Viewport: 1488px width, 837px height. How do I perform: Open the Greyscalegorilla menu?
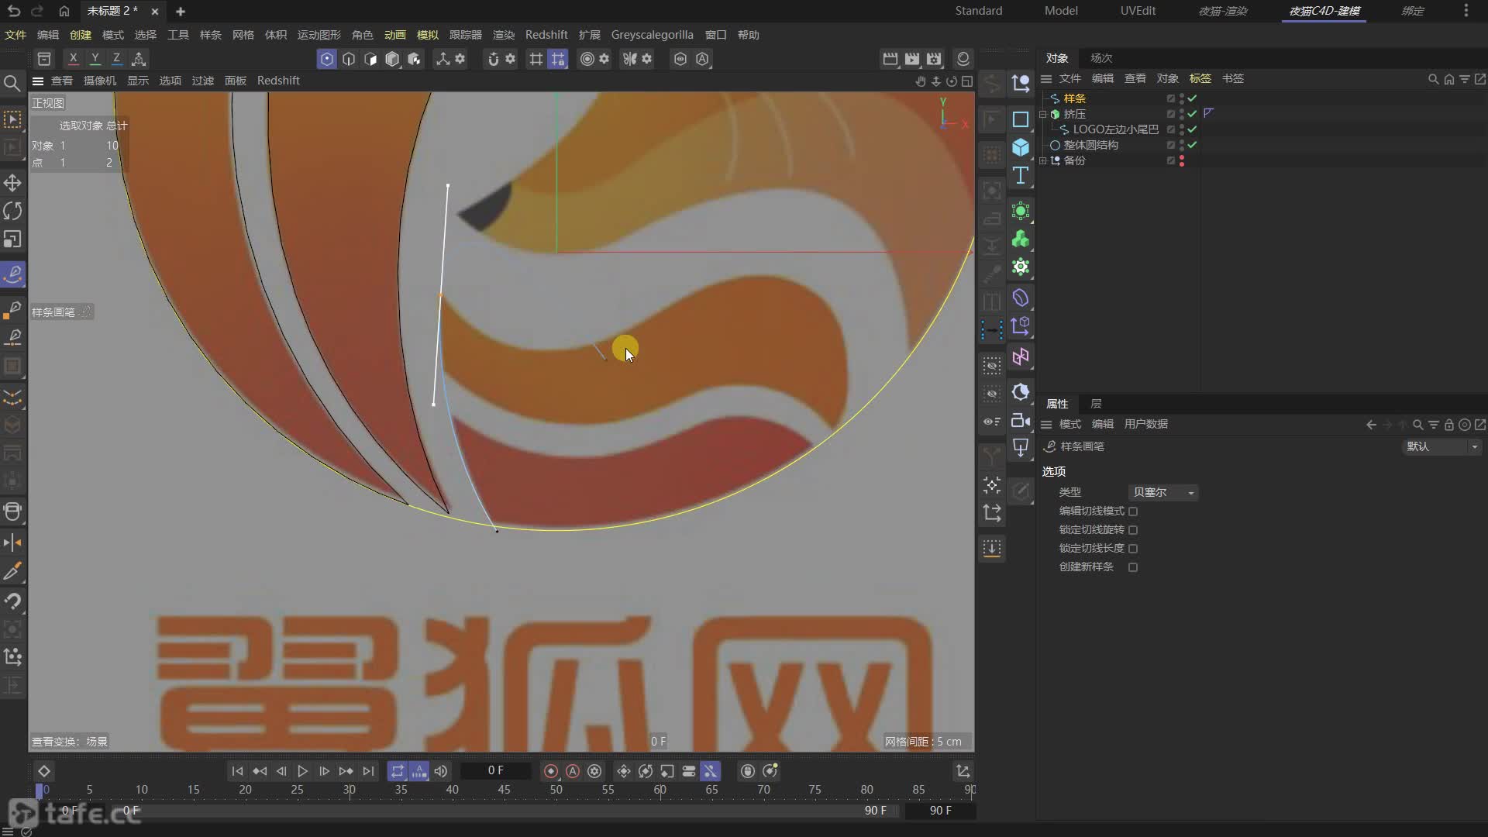click(652, 35)
